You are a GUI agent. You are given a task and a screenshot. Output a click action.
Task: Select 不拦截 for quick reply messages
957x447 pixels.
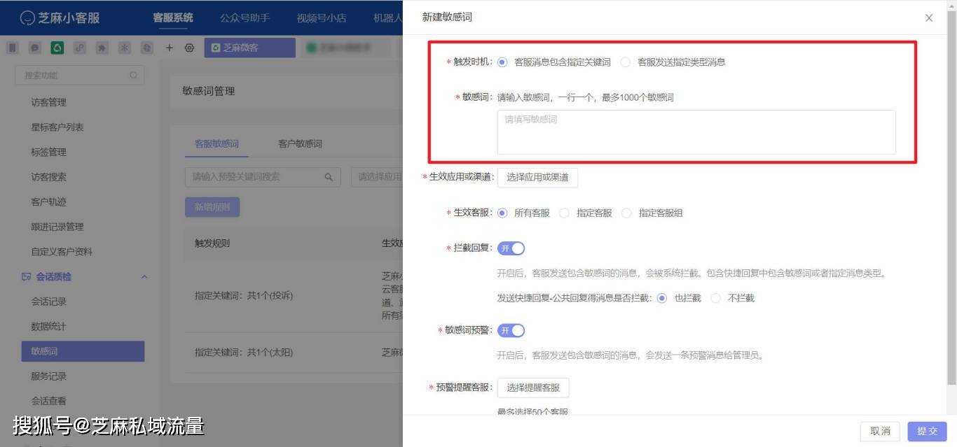point(715,298)
